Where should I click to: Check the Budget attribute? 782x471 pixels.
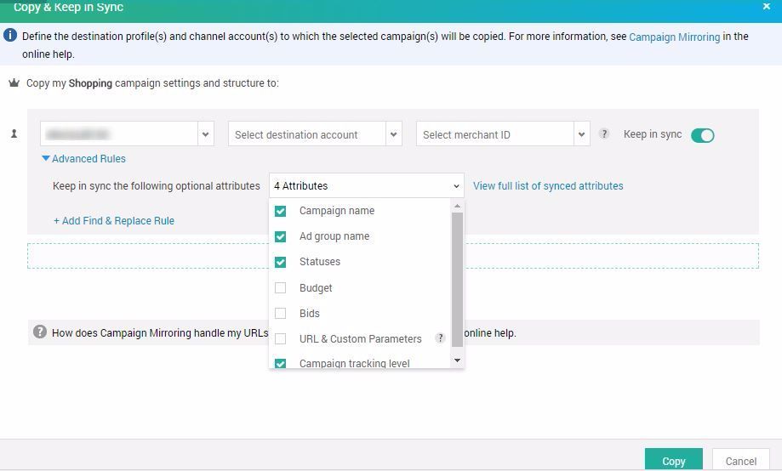(280, 287)
